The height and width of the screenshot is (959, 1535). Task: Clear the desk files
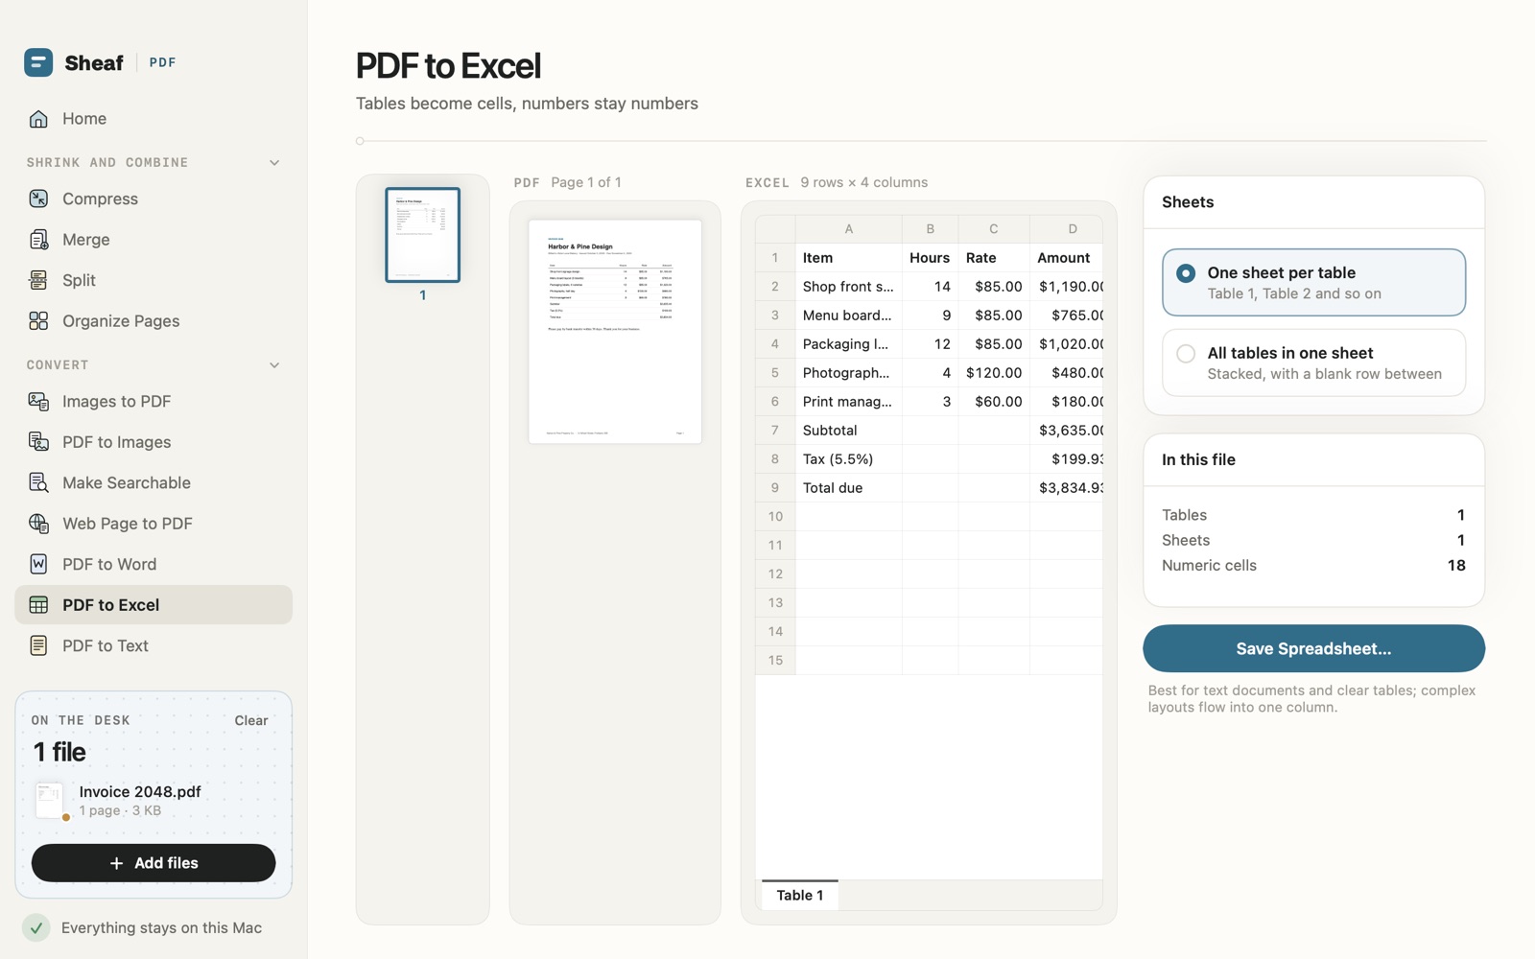(x=251, y=720)
